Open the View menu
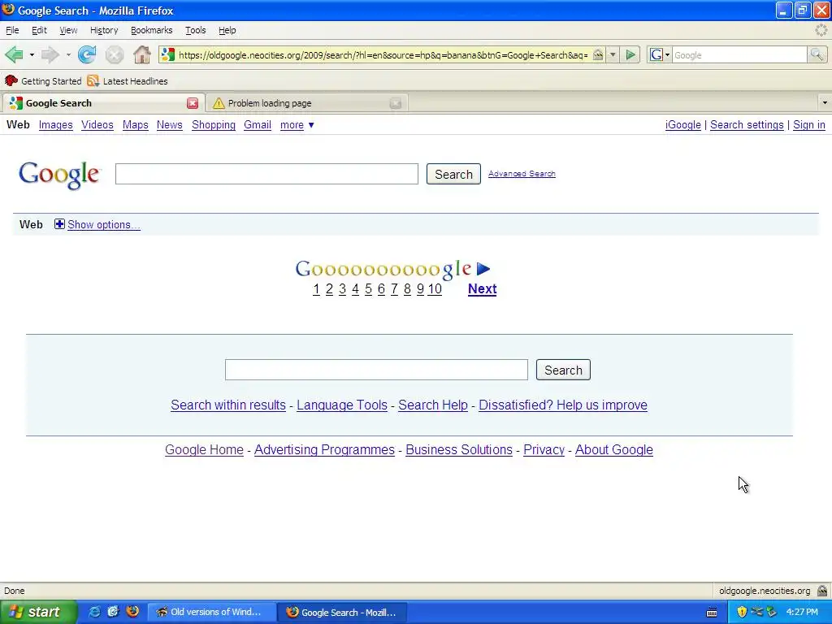The width and height of the screenshot is (832, 624). (x=68, y=30)
